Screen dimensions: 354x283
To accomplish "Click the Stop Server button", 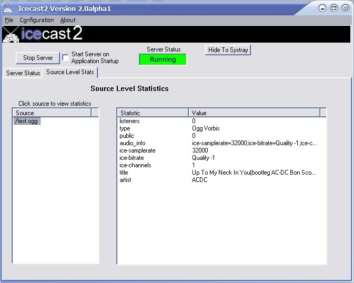I will (x=38, y=58).
